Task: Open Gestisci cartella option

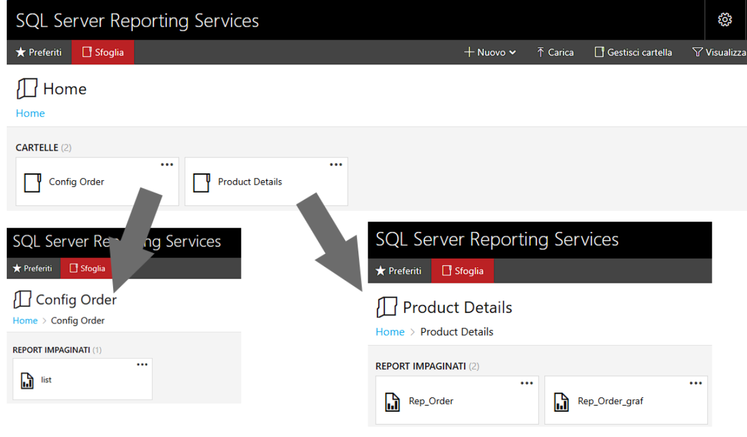Action: [x=633, y=52]
